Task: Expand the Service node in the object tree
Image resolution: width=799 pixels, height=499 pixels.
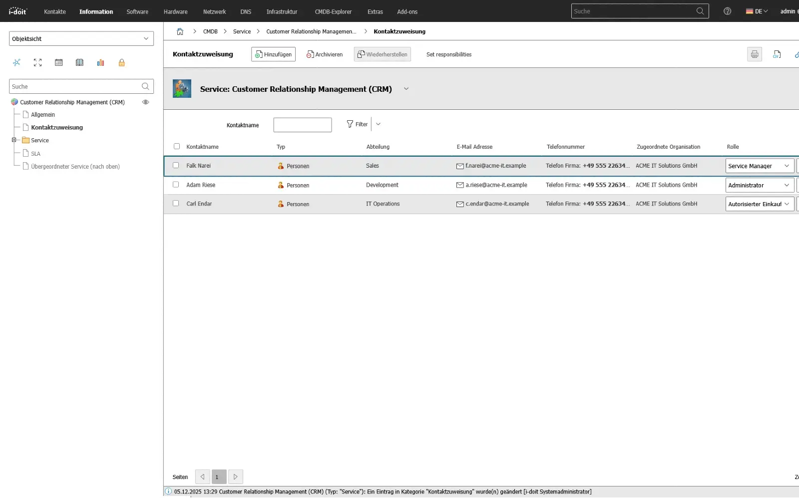Action: coord(14,140)
